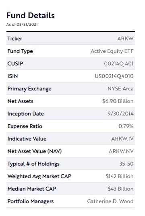Select the ARKW.IV indicative value
This screenshot has height=216, width=145.
(122, 139)
